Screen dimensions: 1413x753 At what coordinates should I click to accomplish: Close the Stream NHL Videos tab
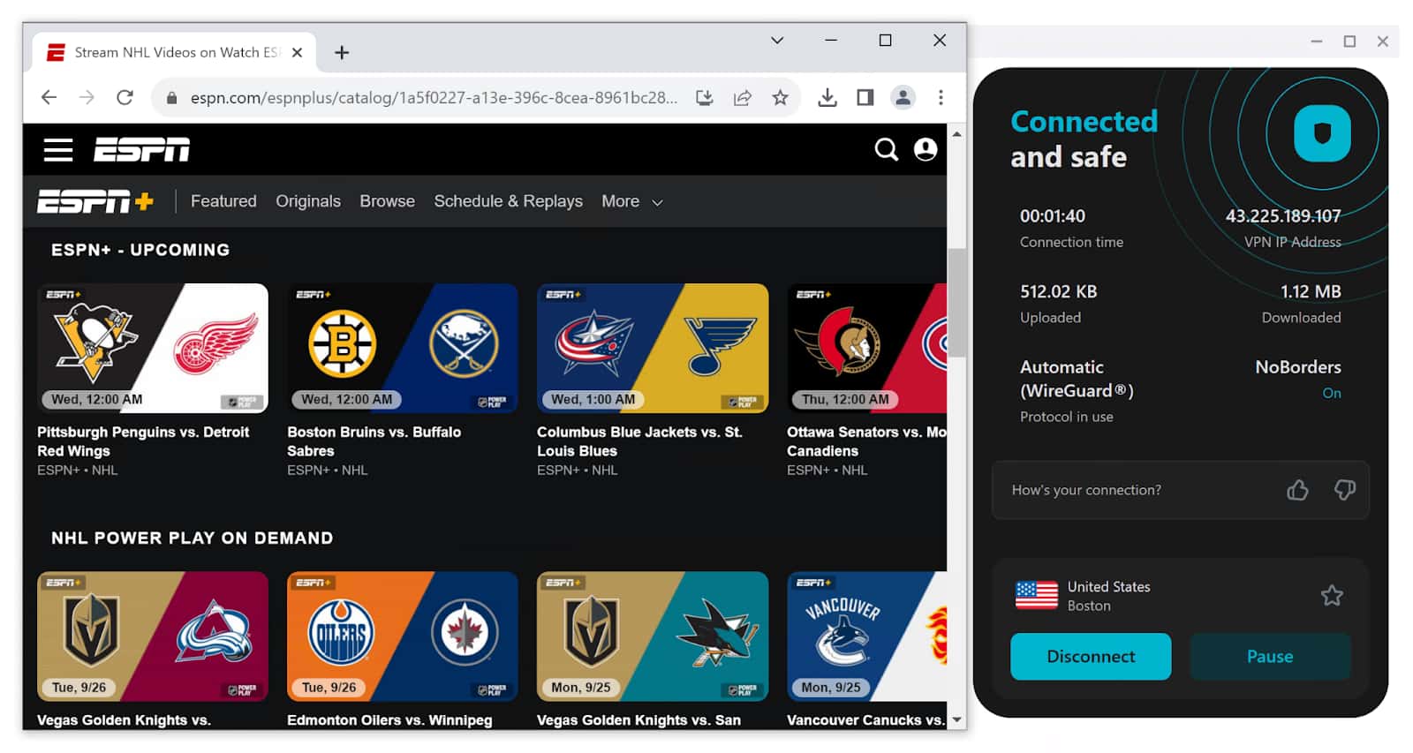(x=297, y=53)
